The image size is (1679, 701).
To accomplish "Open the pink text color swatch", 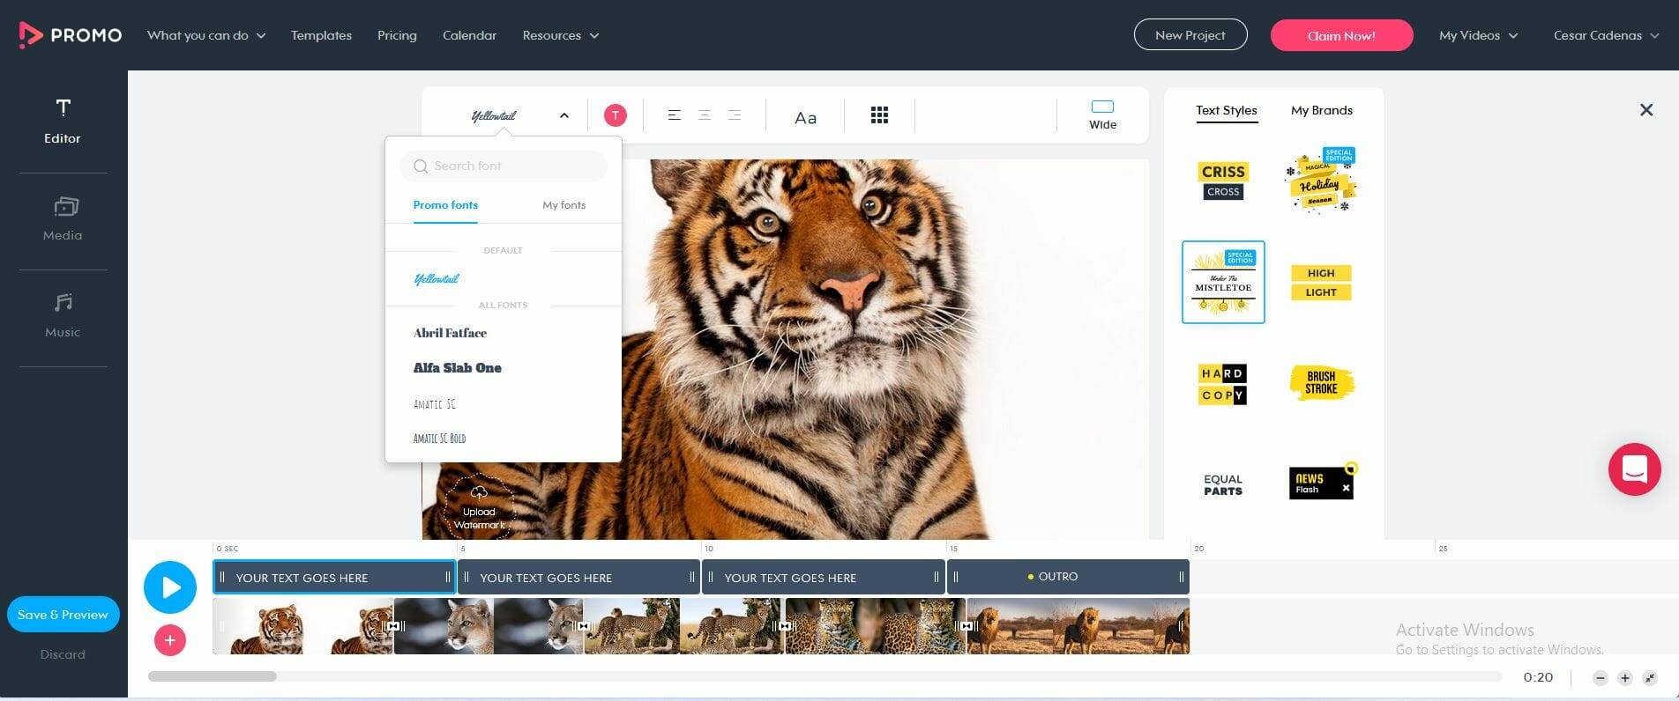I will point(616,115).
